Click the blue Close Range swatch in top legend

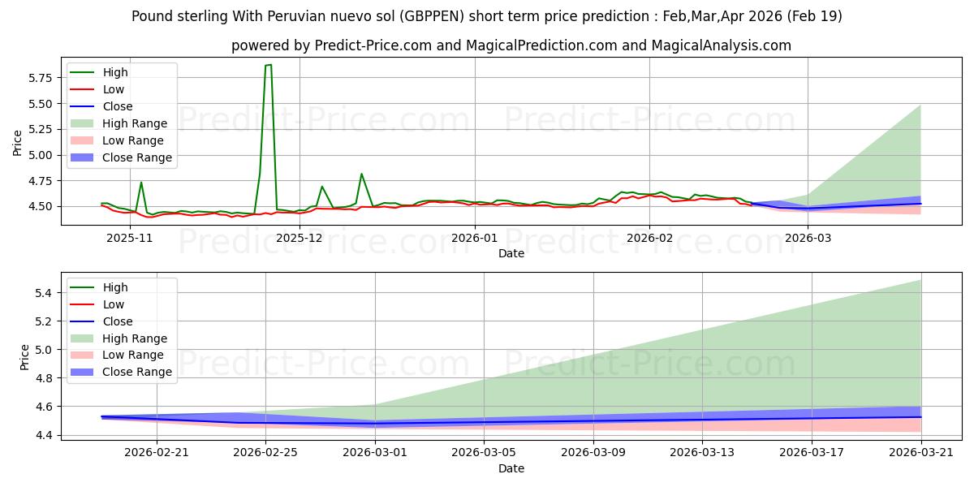[x=83, y=157]
